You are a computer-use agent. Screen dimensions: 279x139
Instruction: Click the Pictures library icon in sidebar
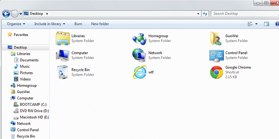pyautogui.click(x=16, y=73)
